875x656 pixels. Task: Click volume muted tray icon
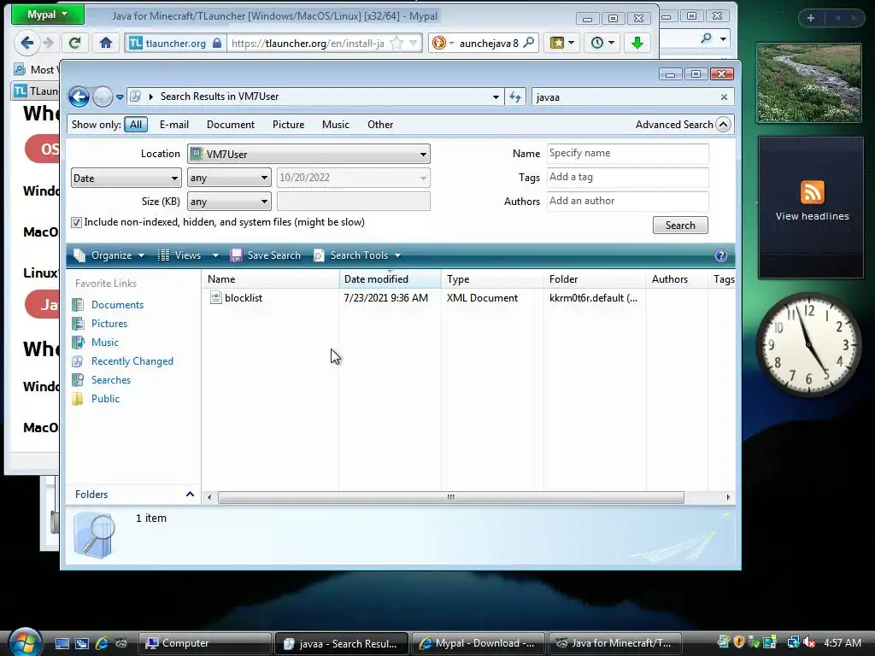tap(809, 642)
